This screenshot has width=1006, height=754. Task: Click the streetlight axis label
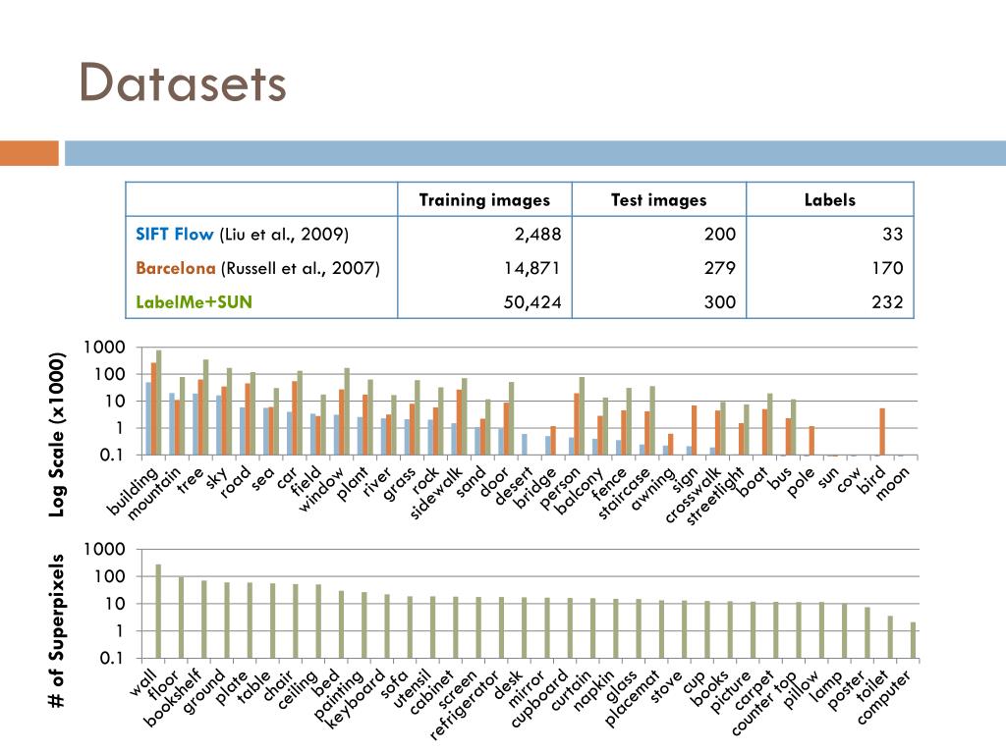pos(715,496)
